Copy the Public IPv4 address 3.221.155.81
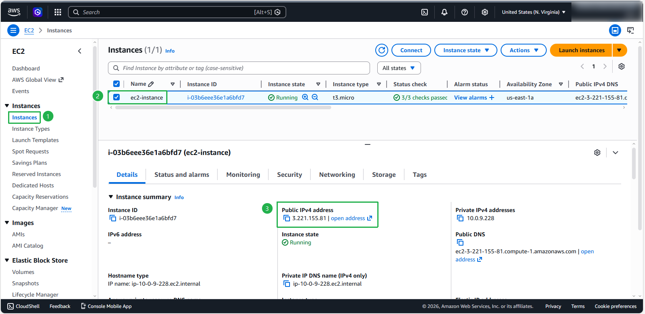Image resolution: width=645 pixels, height=314 pixels. (x=287, y=218)
